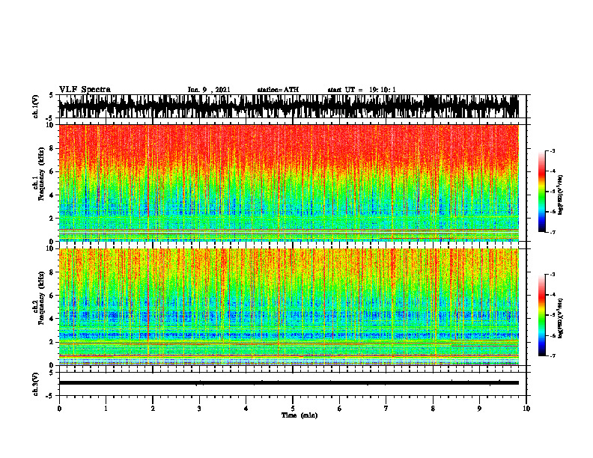Click time axis tick label "9"
The width and height of the screenshot is (593, 458).
479,409
